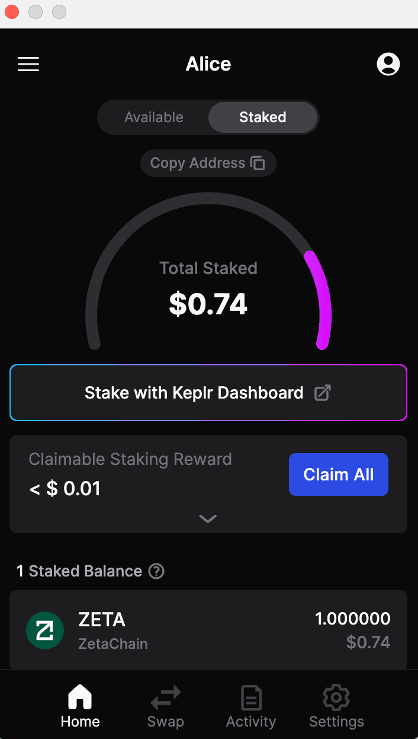
Task: Open the hamburger side menu
Action: [x=28, y=64]
